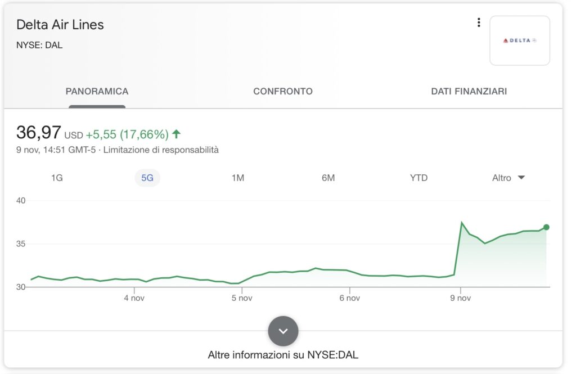Click the 6 nov axis label
Image resolution: width=576 pixels, height=374 pixels.
click(349, 298)
